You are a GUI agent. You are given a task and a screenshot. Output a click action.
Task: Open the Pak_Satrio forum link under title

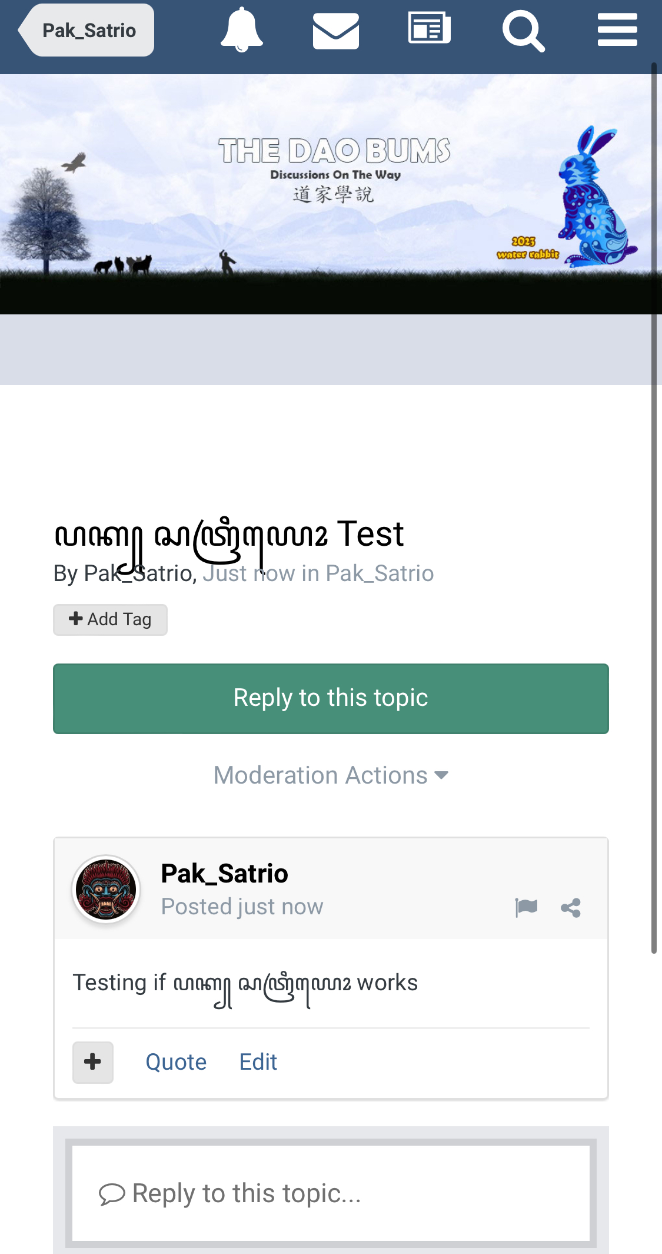pos(380,573)
